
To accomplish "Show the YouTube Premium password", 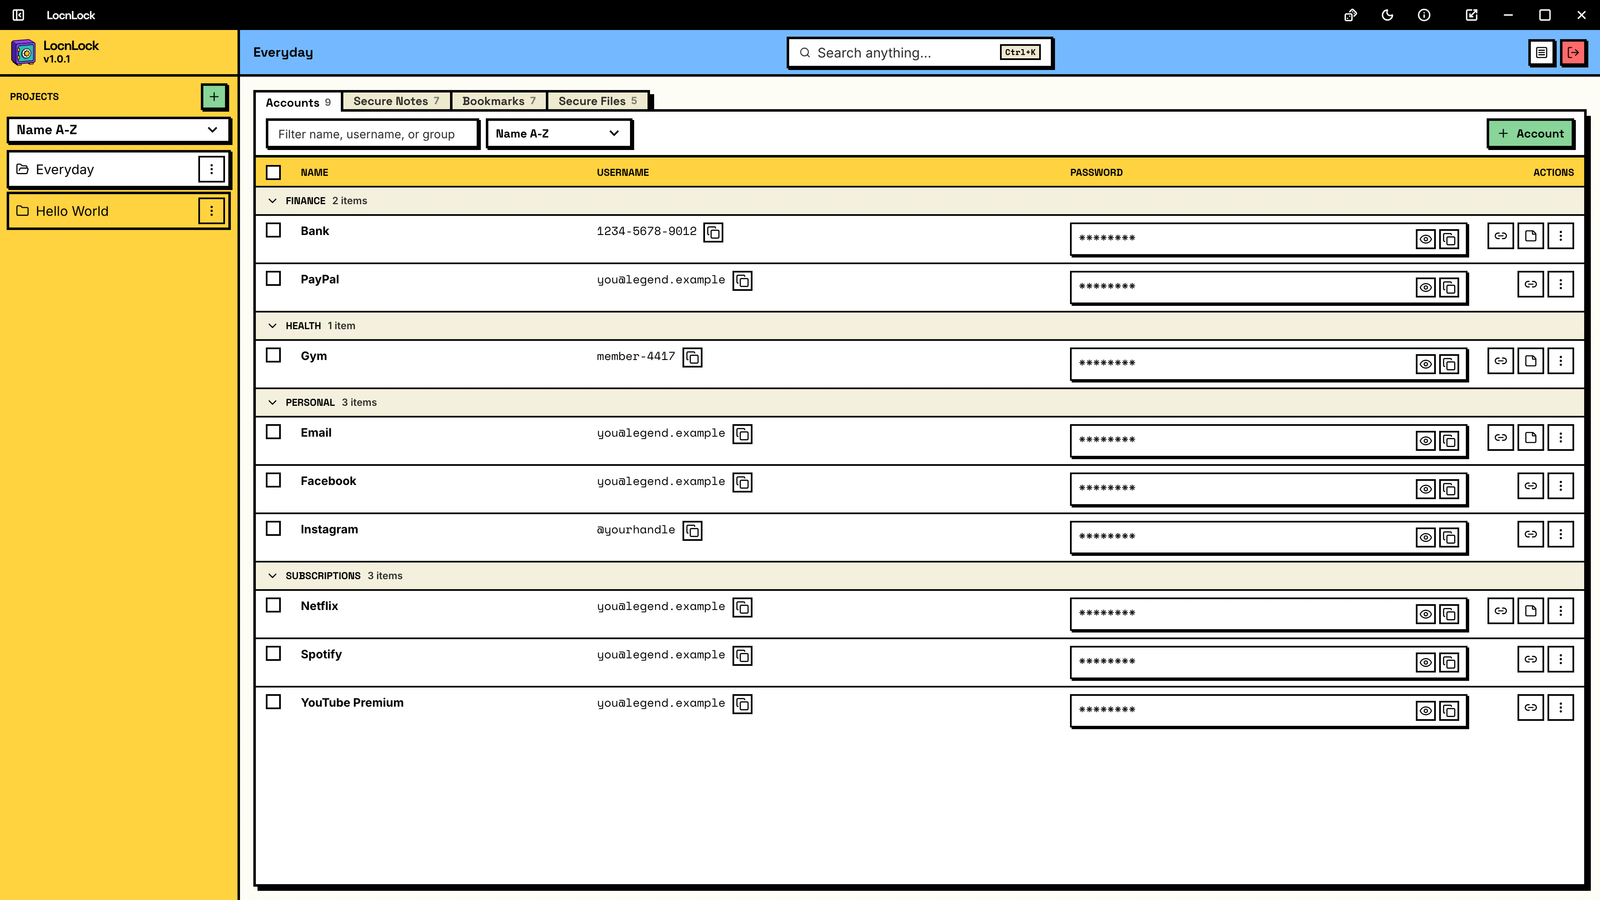I will click(1425, 710).
